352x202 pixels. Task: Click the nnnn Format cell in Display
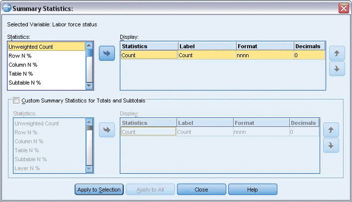264,56
